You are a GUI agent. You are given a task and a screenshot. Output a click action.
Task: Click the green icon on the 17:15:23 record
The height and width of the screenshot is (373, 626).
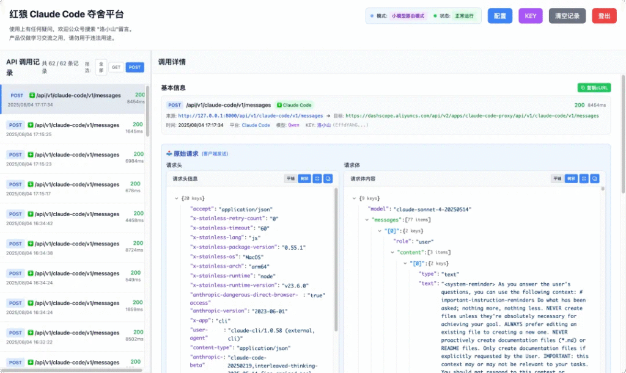31,154
